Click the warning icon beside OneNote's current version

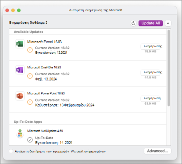pos(30,76)
